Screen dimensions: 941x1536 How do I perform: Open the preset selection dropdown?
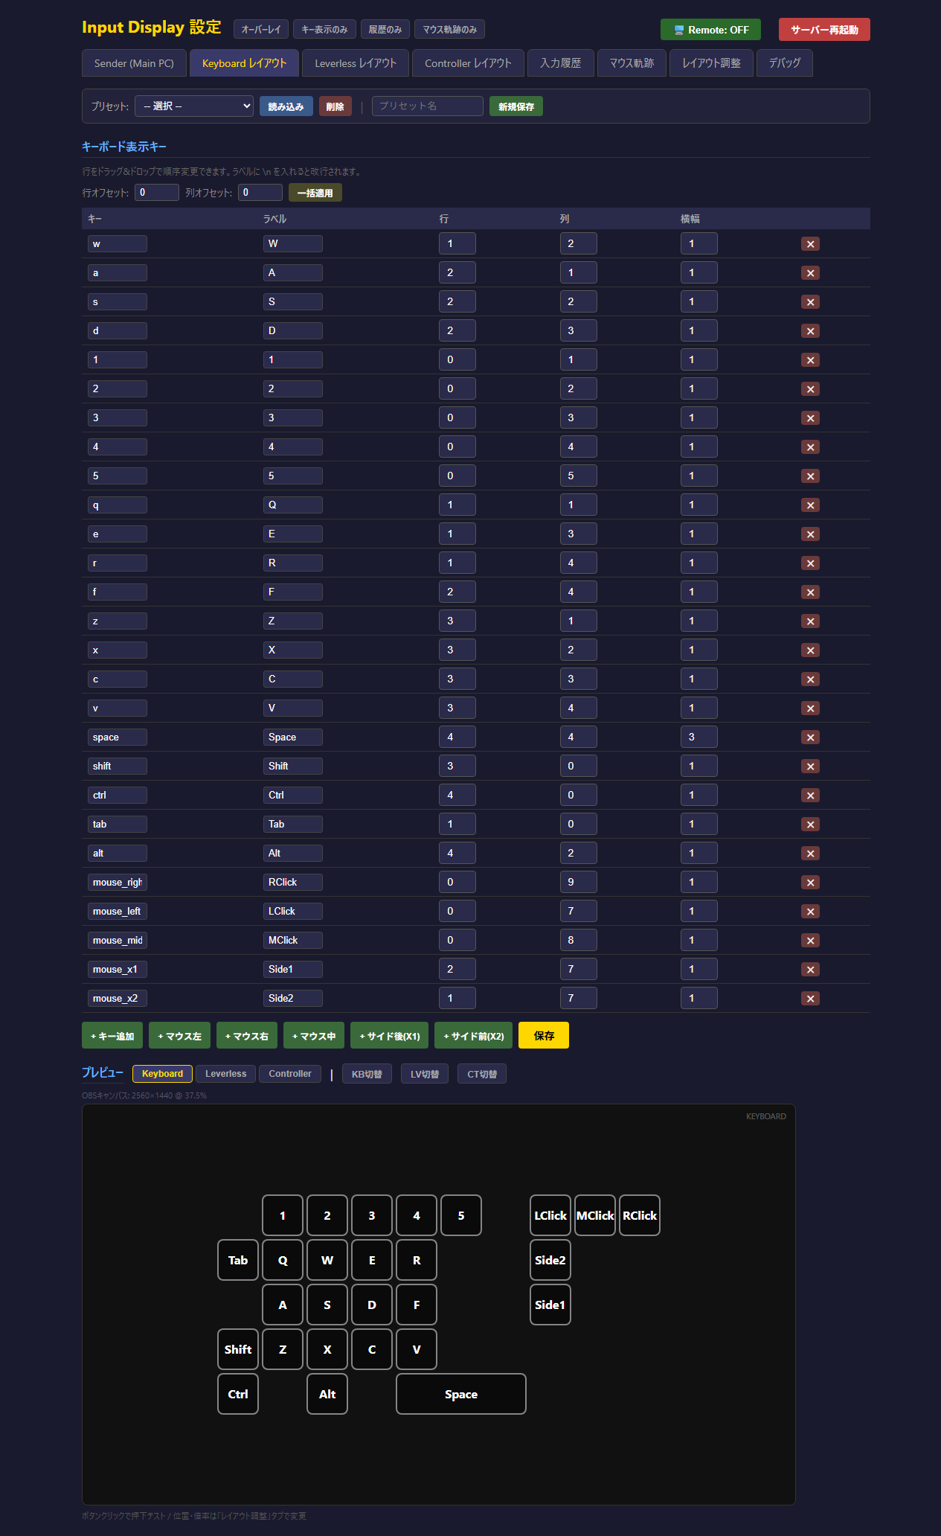[194, 106]
